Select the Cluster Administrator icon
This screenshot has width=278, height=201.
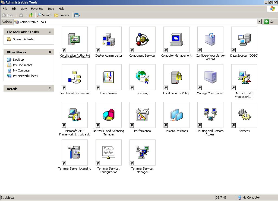[x=109, y=40]
